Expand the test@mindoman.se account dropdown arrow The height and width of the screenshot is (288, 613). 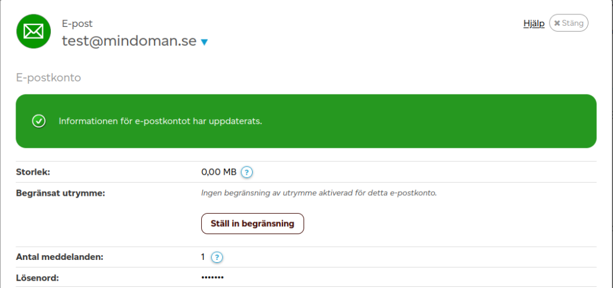pos(204,43)
